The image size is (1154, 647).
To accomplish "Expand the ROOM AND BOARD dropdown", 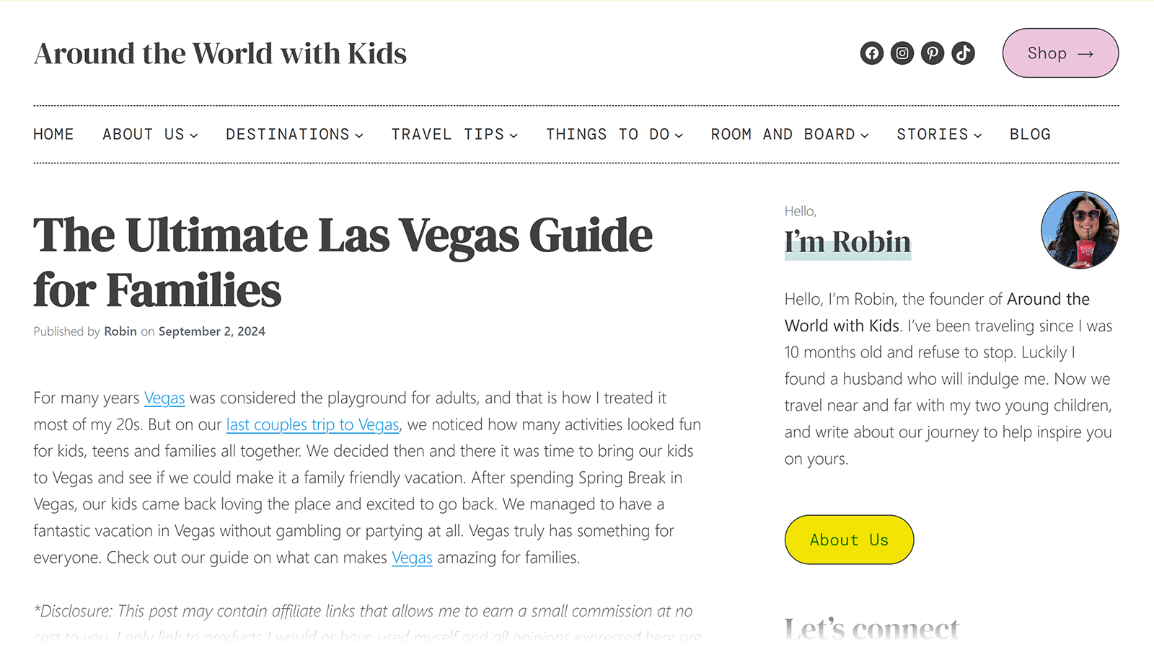I will click(x=789, y=134).
